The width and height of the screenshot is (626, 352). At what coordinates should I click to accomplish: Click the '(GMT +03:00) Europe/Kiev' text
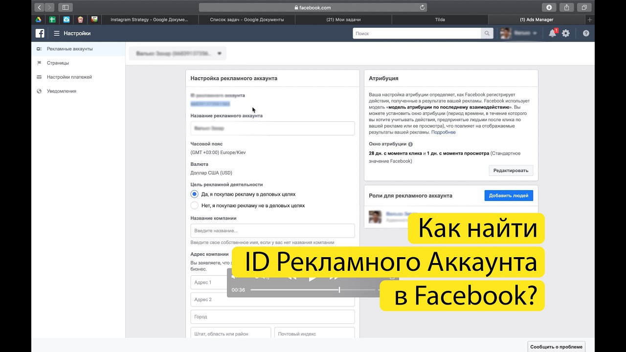(x=218, y=153)
